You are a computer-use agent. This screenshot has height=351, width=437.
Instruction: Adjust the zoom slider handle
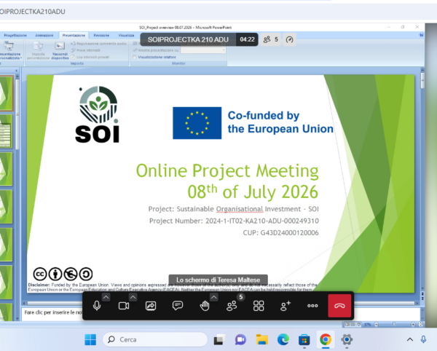pos(394,324)
